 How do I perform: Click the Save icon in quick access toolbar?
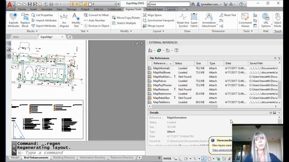29,4
